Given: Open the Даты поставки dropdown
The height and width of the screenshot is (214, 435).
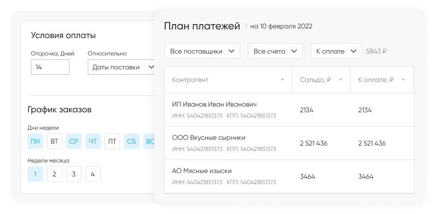Looking at the screenshot, I should [x=122, y=67].
